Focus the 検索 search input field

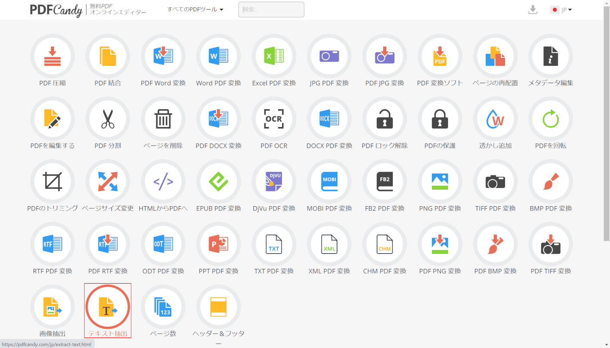(x=271, y=10)
